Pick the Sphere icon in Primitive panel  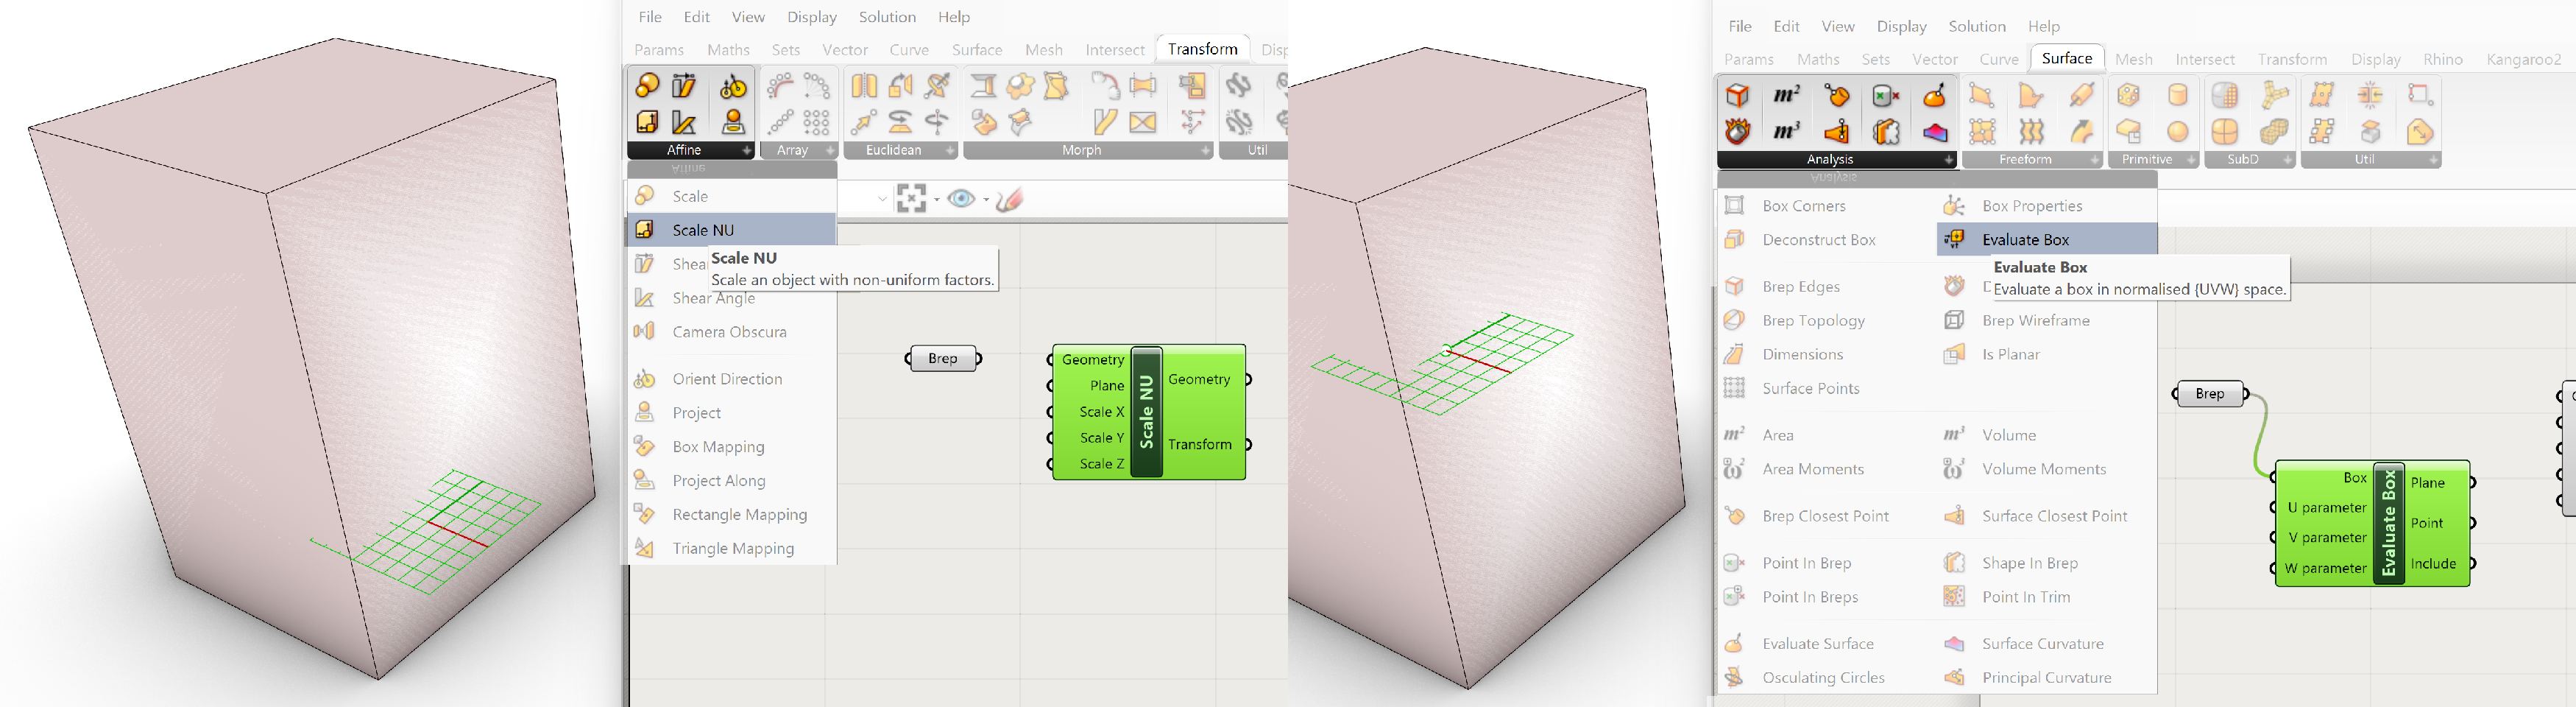pyautogui.click(x=2177, y=131)
